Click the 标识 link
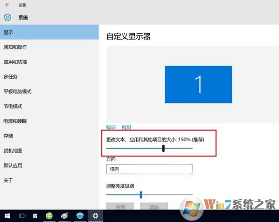Screen dimensions: 279x222 tap(111, 127)
